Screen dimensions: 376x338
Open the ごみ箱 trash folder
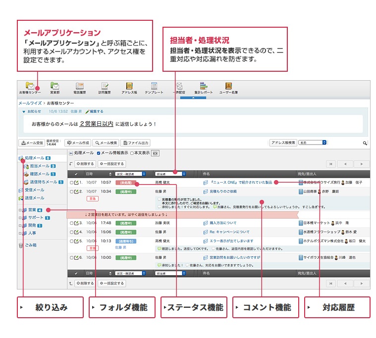[x=28, y=245]
